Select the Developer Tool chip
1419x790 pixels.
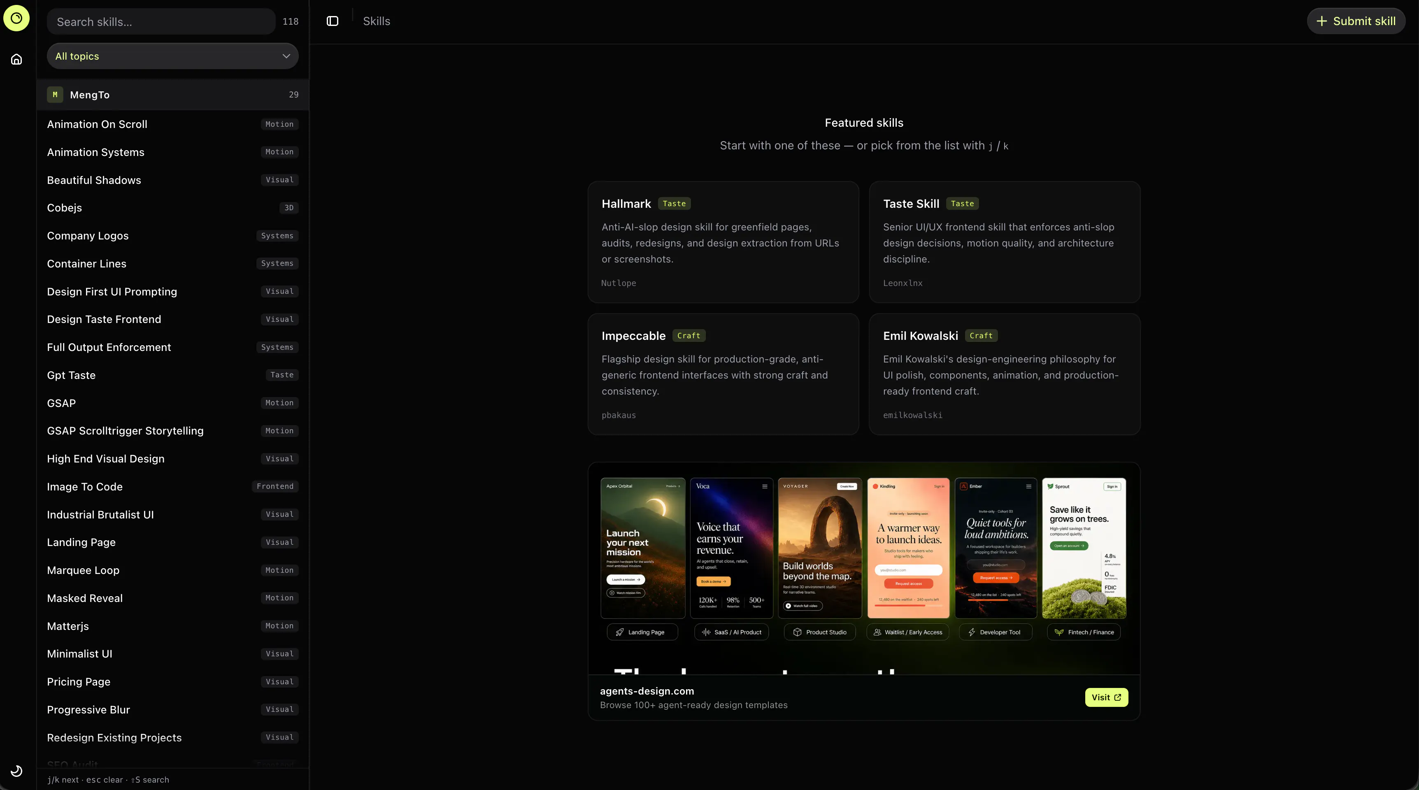click(996, 632)
